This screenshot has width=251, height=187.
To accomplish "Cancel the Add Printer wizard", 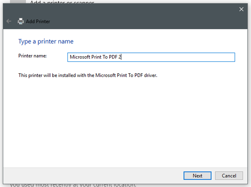I will point(229,176).
